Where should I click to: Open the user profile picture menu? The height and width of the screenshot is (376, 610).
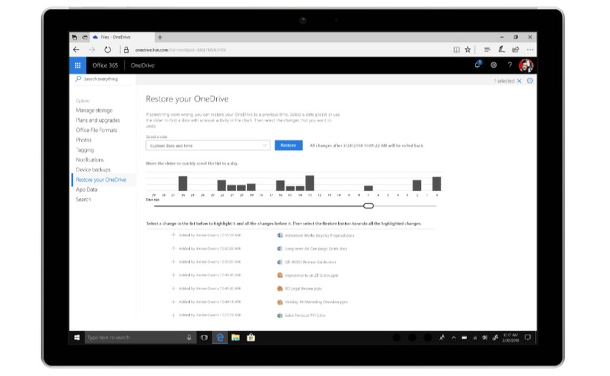526,65
